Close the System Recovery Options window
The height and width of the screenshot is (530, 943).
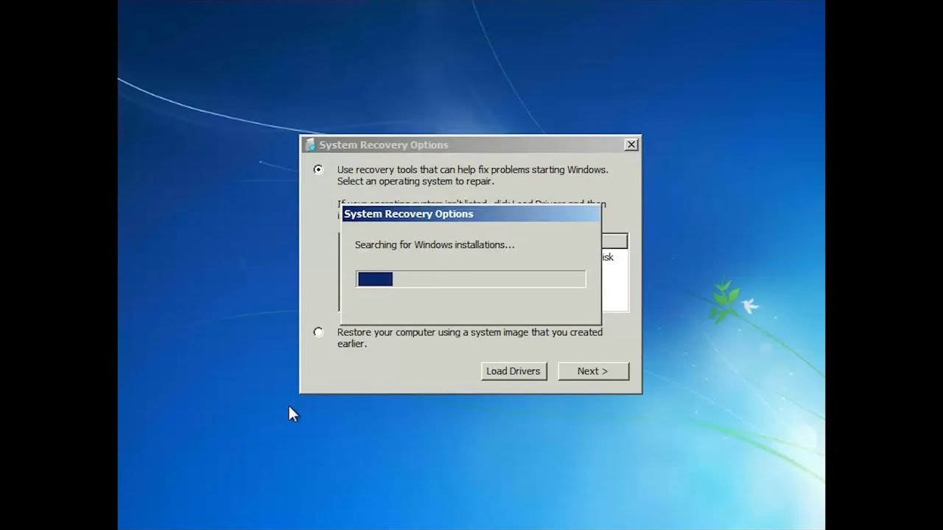(x=631, y=145)
